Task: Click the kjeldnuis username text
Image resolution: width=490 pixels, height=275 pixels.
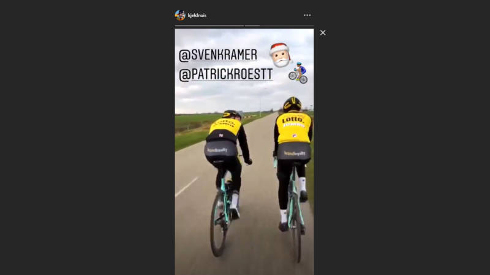Action: point(197,15)
